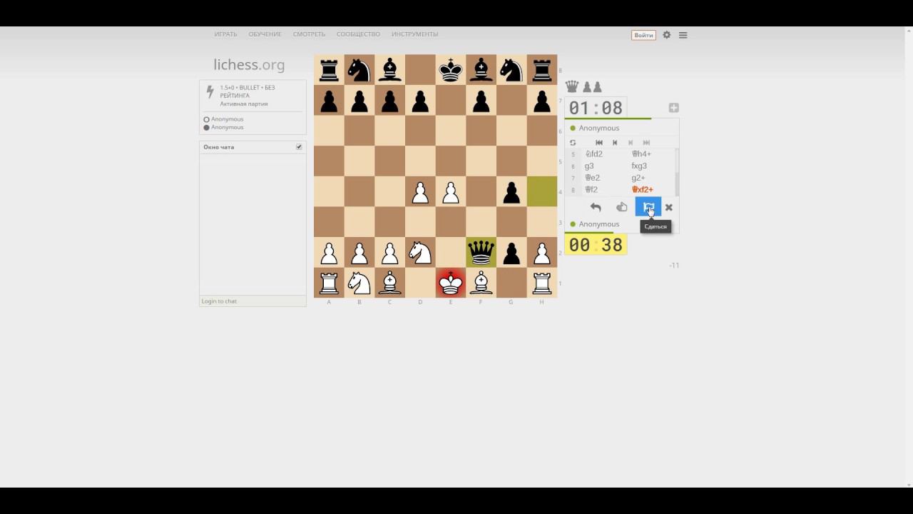Select the black rook on a8
Screen dimensions: 913x514
[329, 70]
